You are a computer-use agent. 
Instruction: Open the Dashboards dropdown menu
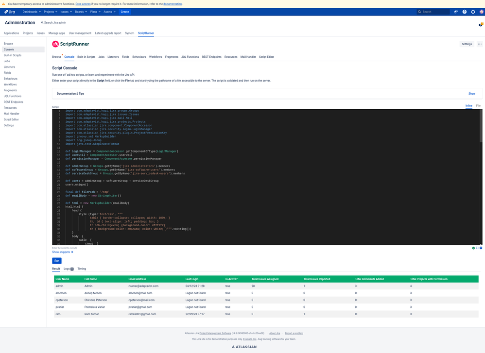[32, 12]
